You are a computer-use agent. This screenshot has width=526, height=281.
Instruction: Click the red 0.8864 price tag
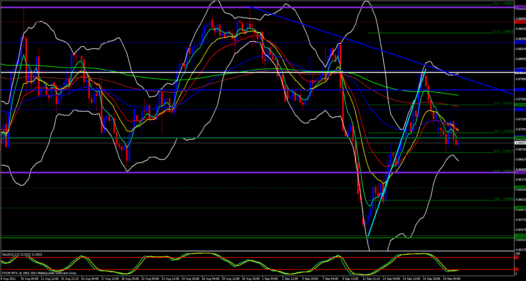[x=520, y=22]
